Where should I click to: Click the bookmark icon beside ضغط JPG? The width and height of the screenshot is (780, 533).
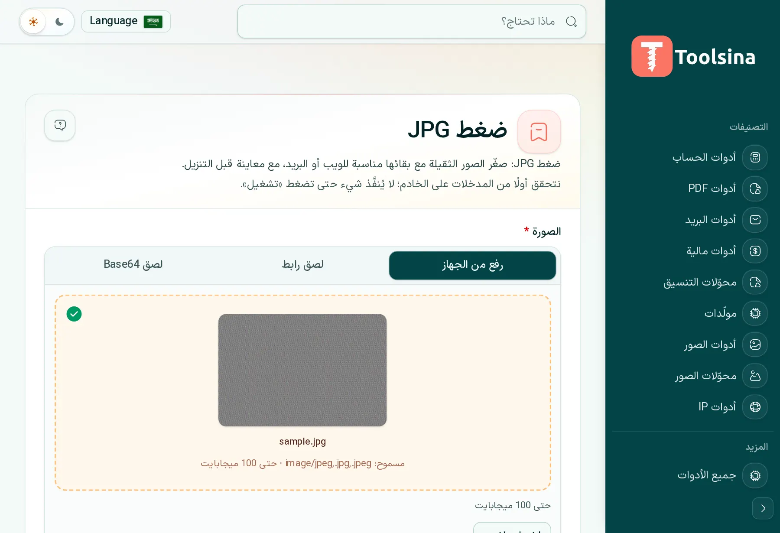point(539,131)
